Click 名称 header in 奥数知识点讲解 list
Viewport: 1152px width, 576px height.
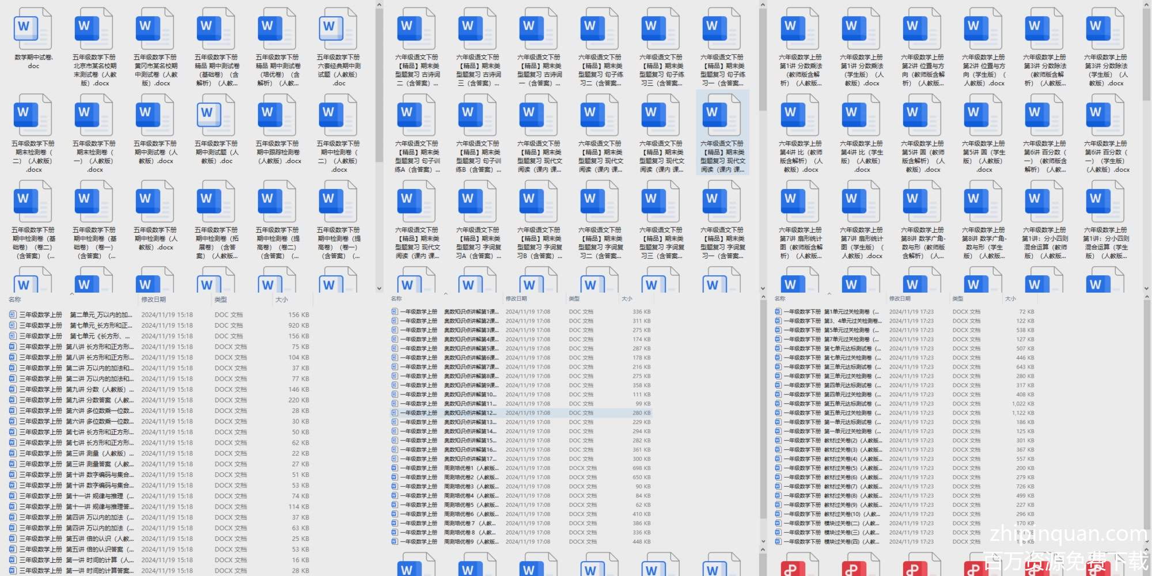[x=396, y=298]
